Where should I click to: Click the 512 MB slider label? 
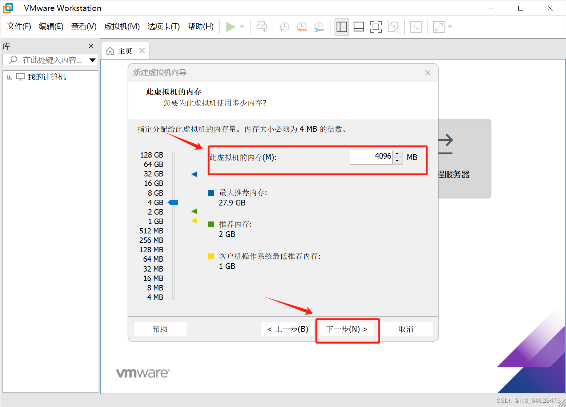(151, 231)
